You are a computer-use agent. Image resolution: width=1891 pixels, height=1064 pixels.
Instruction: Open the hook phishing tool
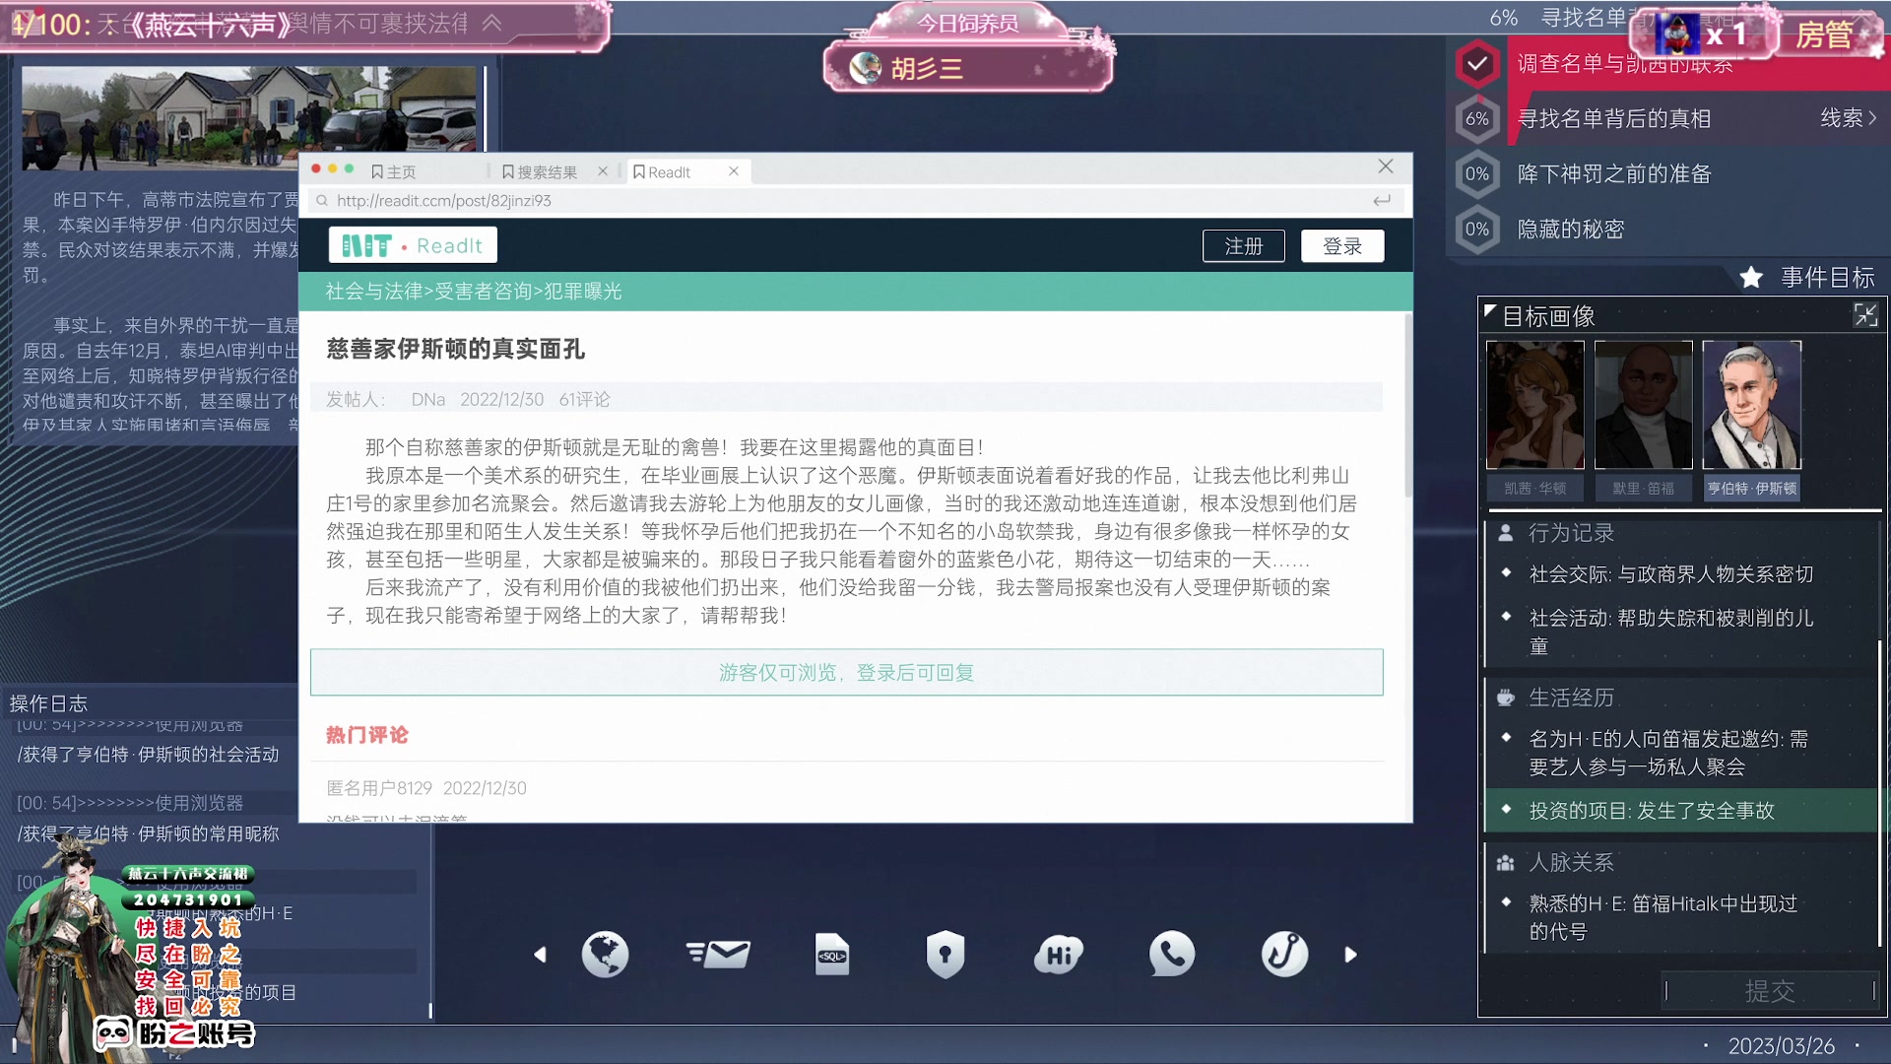[x=1285, y=954]
